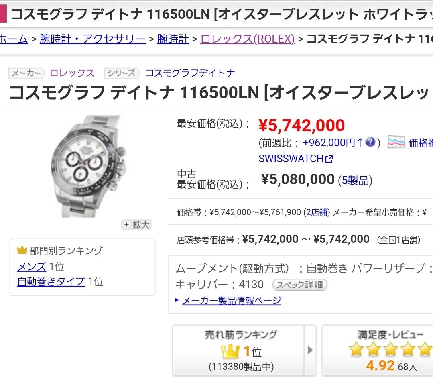Viewport: 433px width, 387px height.
Task: Open the ロレックス(ROLEX) breadcrumb link
Action: (x=248, y=39)
